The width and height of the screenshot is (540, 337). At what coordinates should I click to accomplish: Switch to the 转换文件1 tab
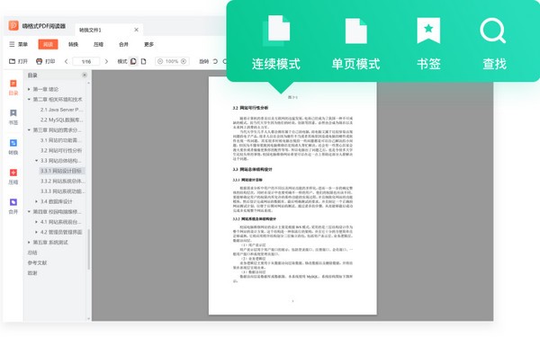click(x=109, y=30)
